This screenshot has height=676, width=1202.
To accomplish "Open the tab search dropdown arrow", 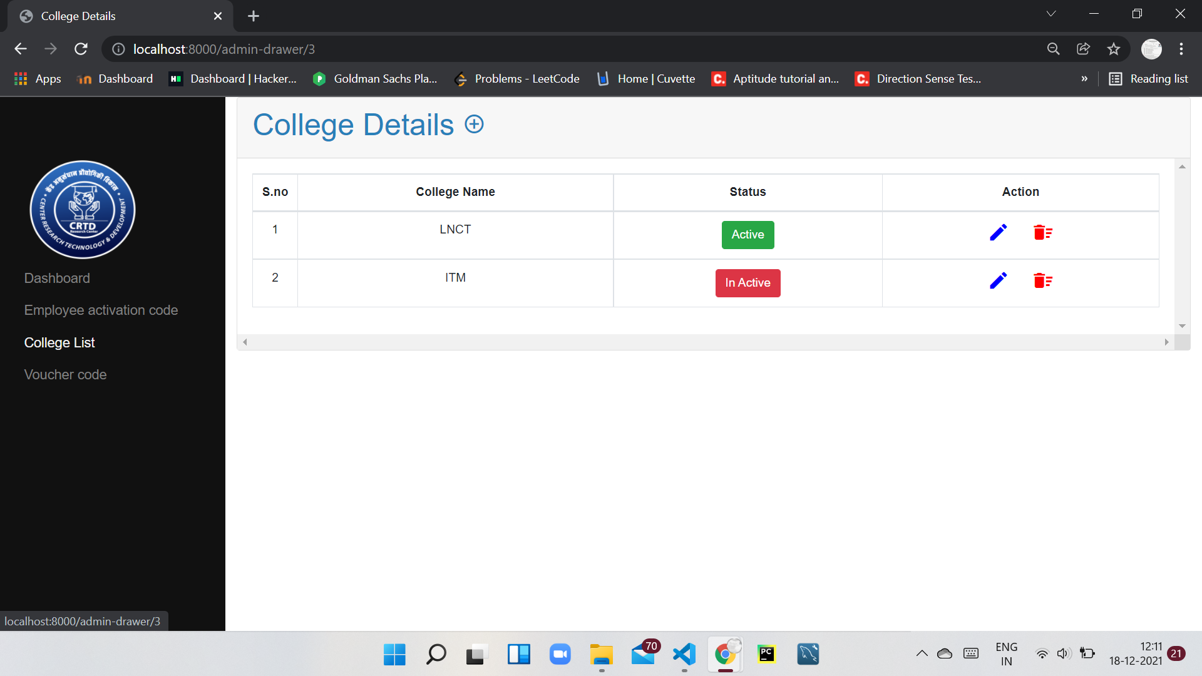I will click(x=1051, y=13).
